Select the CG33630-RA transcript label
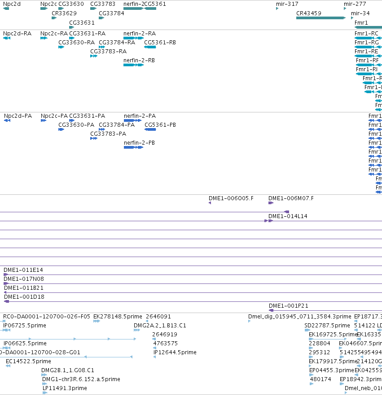 (76, 42)
